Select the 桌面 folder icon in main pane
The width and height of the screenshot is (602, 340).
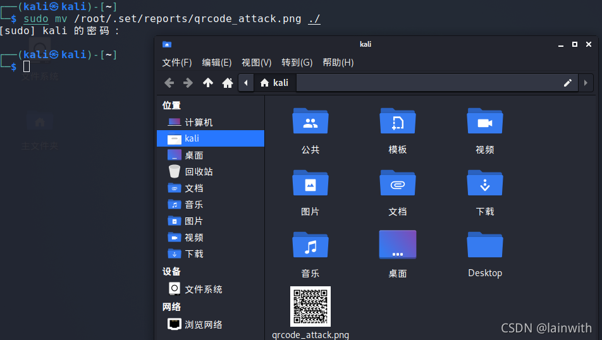[x=398, y=245]
